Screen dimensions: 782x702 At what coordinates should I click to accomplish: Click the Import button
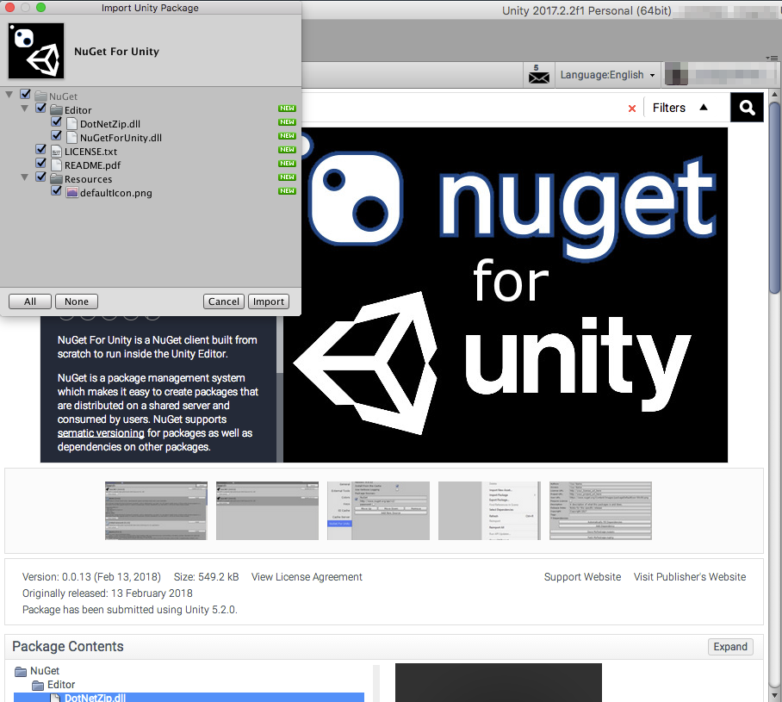[x=268, y=301]
